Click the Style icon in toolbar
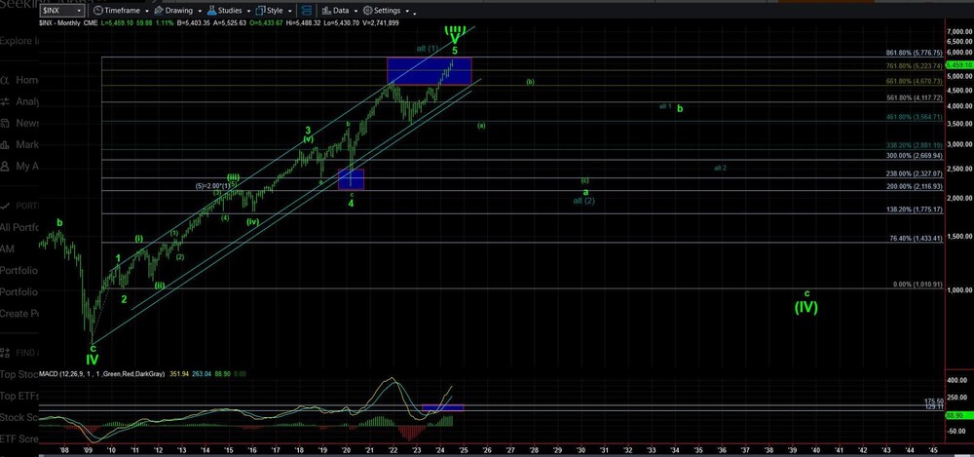The width and height of the screenshot is (974, 457). click(261, 11)
